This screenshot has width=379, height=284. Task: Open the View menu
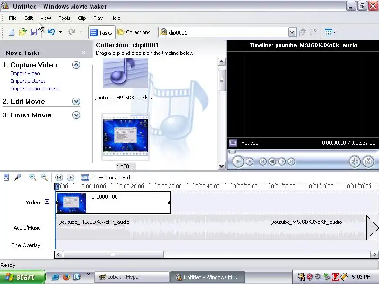45,18
